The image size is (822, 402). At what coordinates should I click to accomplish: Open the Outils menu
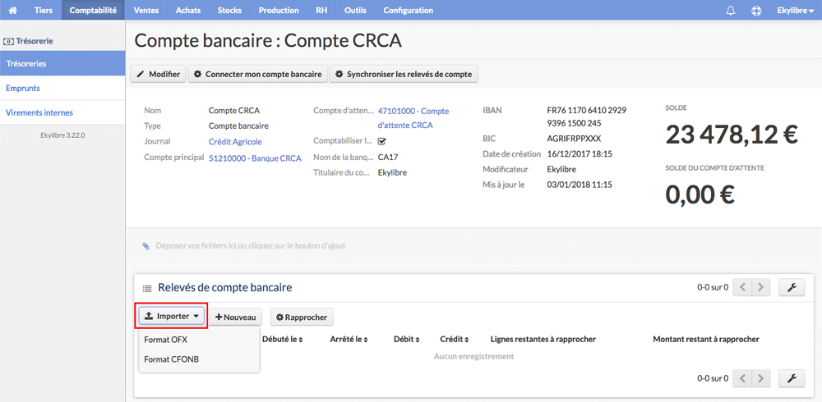tap(355, 10)
